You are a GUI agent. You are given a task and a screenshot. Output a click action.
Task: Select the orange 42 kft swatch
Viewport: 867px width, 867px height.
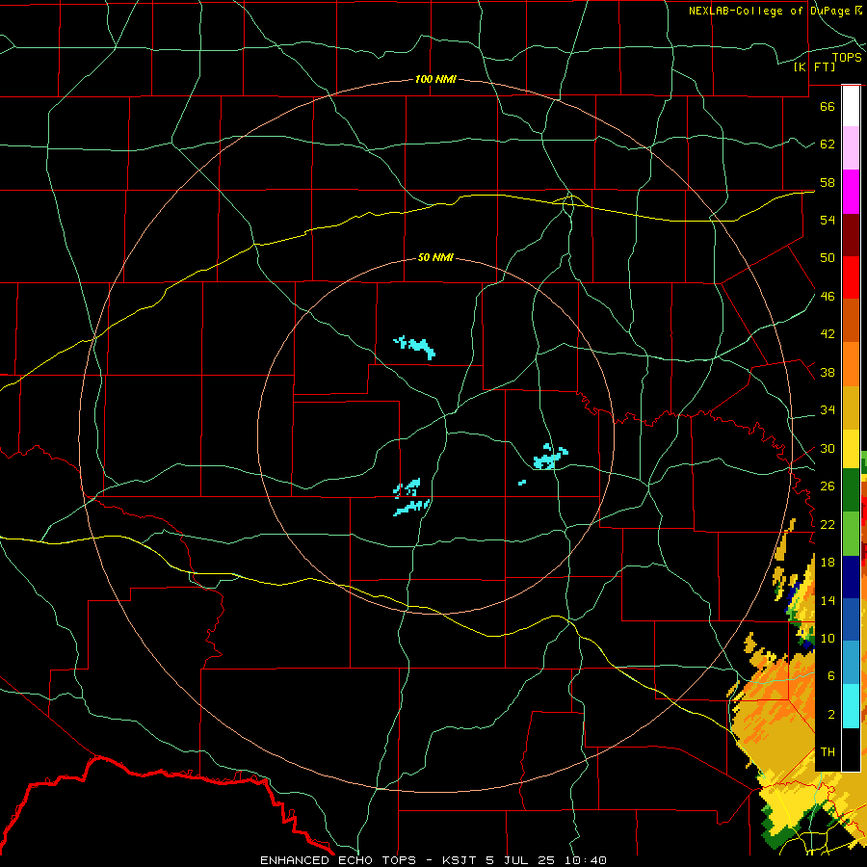(851, 364)
